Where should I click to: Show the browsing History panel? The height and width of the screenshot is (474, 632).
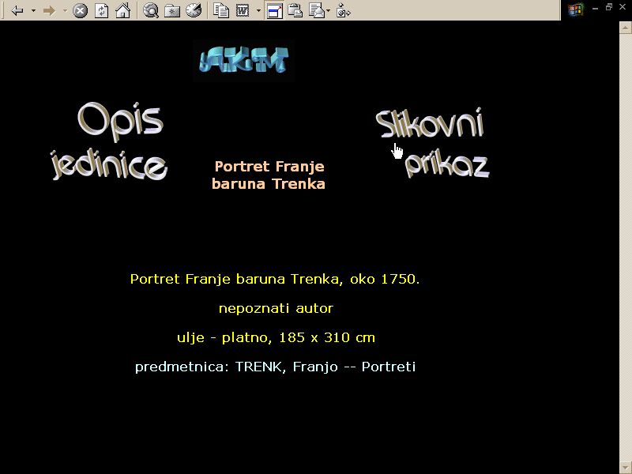(x=194, y=10)
